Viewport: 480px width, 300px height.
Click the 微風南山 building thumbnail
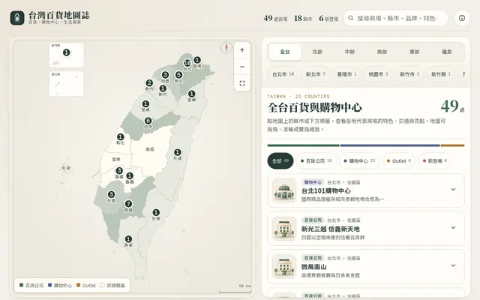tap(284, 266)
